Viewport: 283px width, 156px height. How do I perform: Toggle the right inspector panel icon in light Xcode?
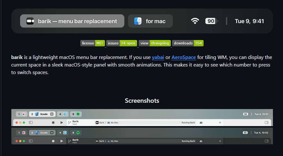[267, 123]
